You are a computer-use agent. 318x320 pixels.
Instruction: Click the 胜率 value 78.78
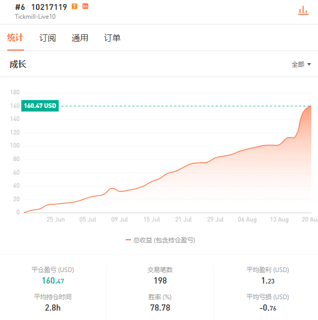pyautogui.click(x=160, y=308)
